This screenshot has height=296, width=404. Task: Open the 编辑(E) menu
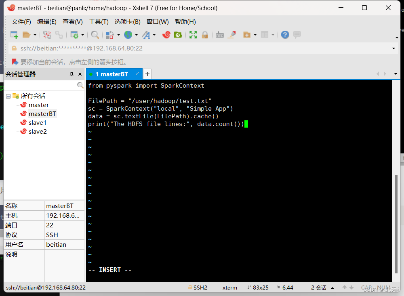(46, 22)
